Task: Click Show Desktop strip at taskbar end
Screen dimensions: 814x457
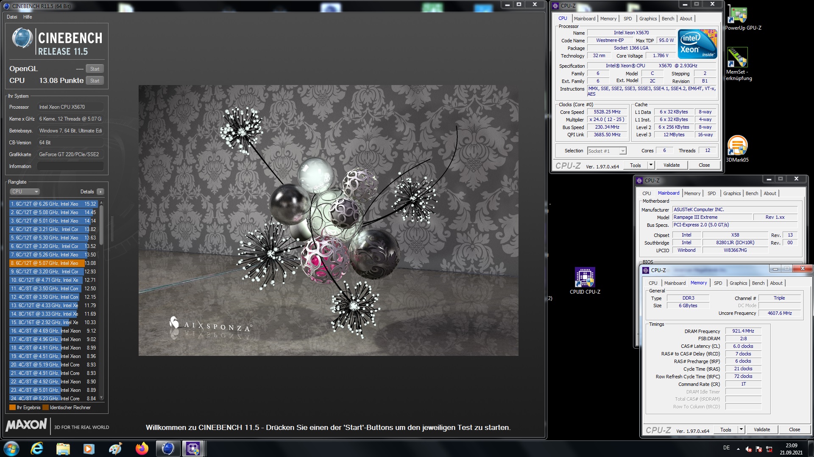Action: coord(811,449)
